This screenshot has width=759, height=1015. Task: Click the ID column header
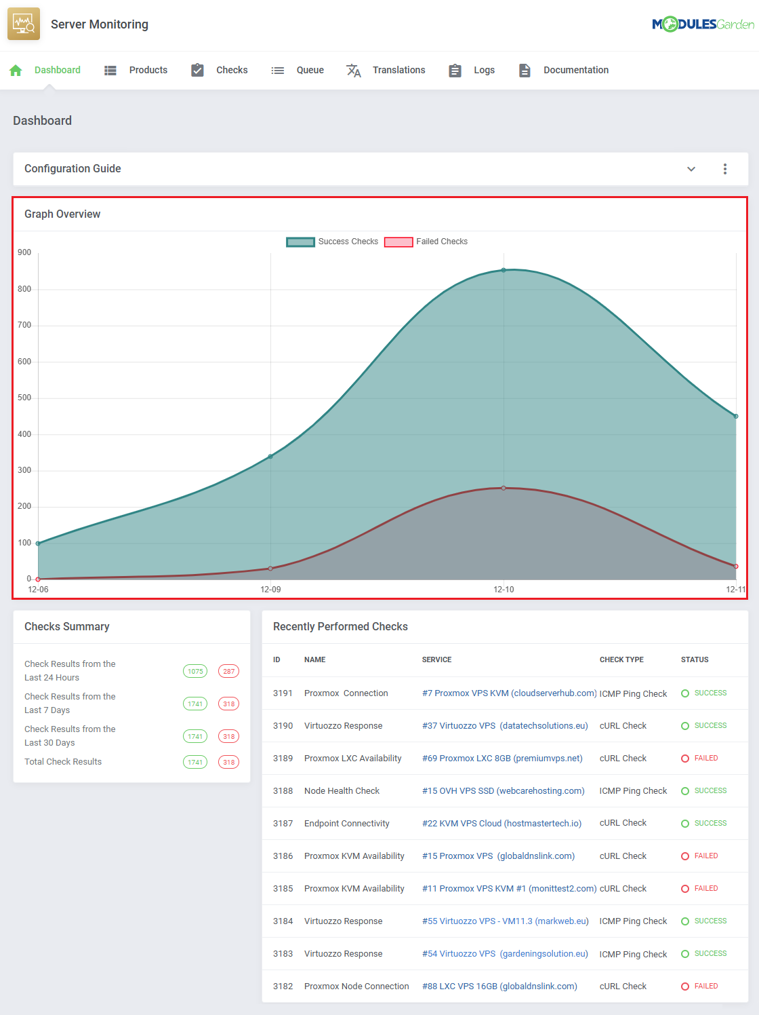click(276, 659)
